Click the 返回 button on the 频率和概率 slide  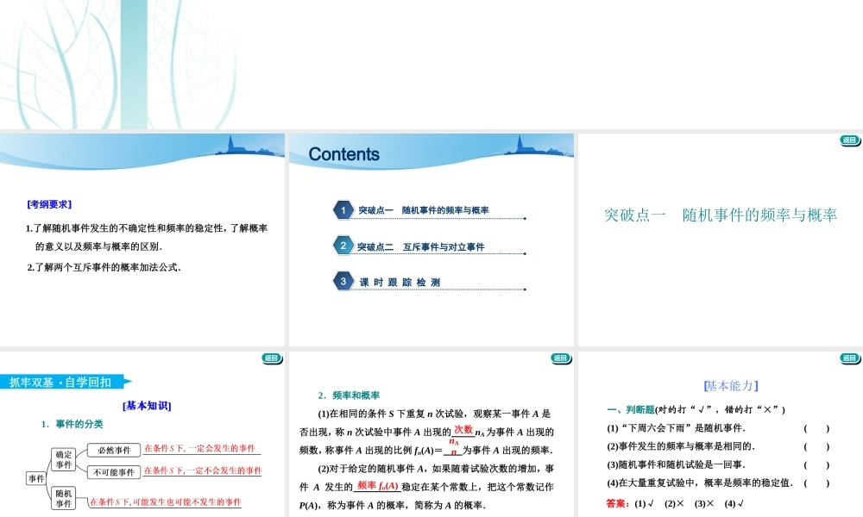coord(561,358)
